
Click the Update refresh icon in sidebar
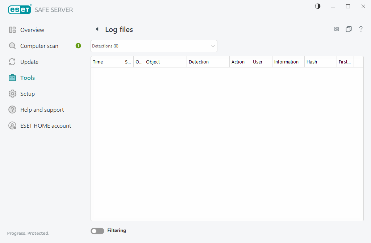coord(12,62)
